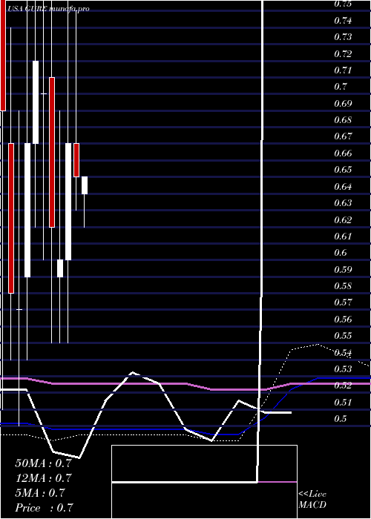371x519 pixels.
Task: Select the 0.7 price level label
Action: coord(341,87)
